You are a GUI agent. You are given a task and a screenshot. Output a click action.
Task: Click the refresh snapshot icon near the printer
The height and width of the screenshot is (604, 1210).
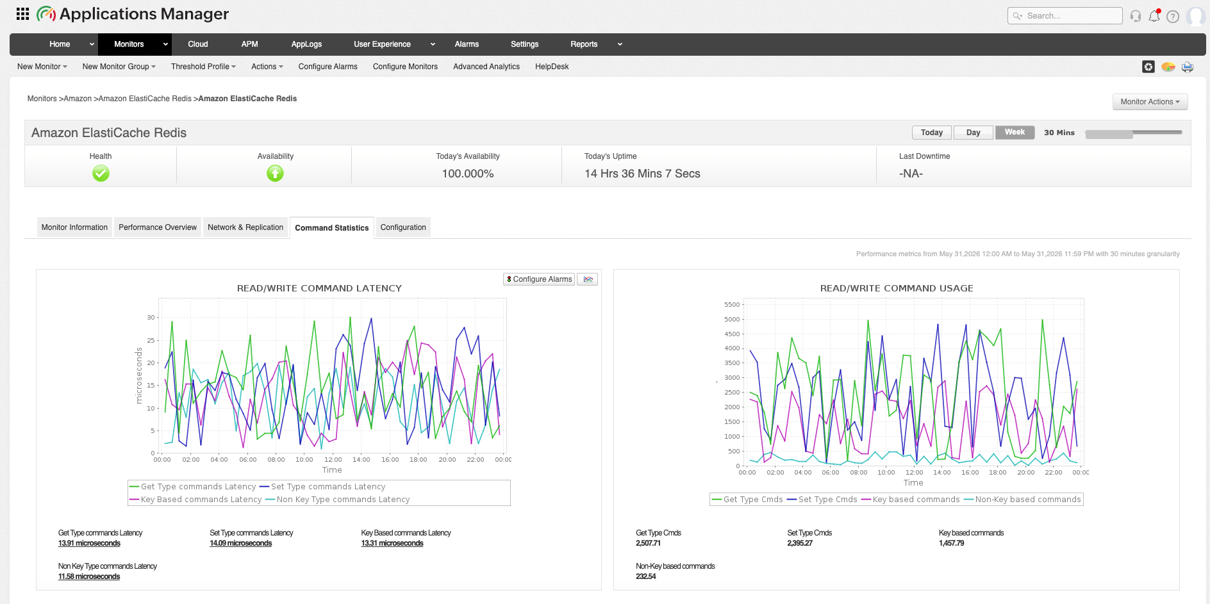point(1148,67)
